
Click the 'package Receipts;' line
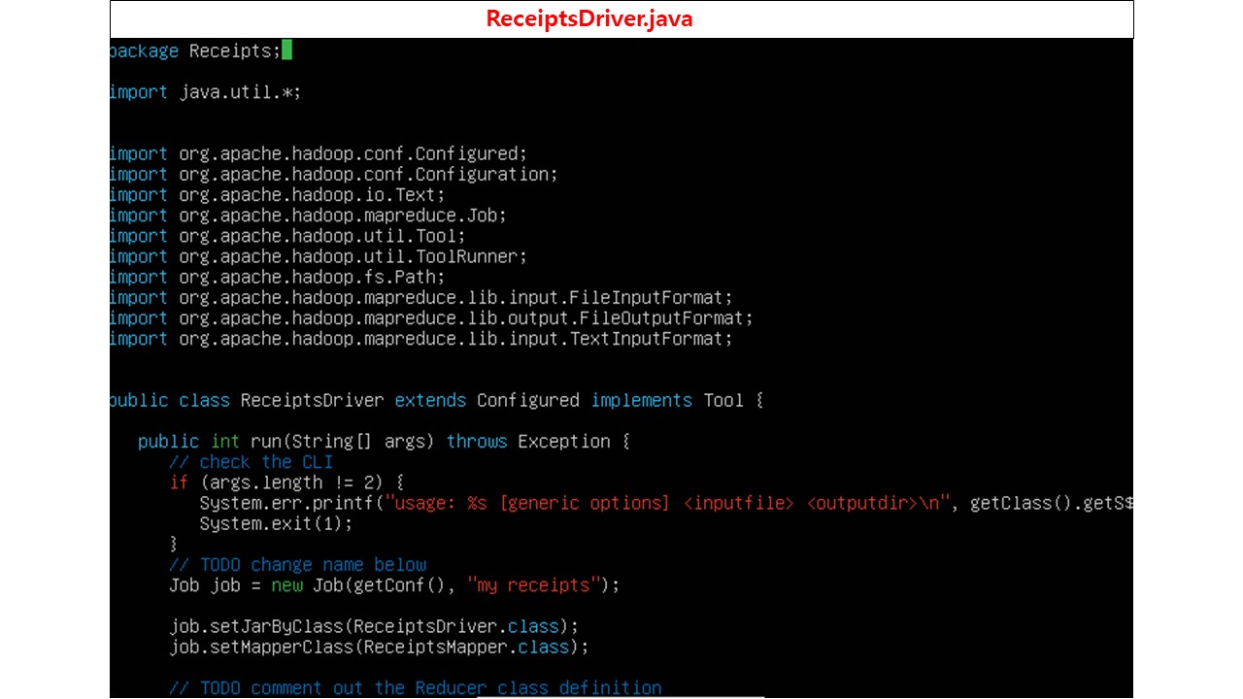pyautogui.click(x=195, y=51)
